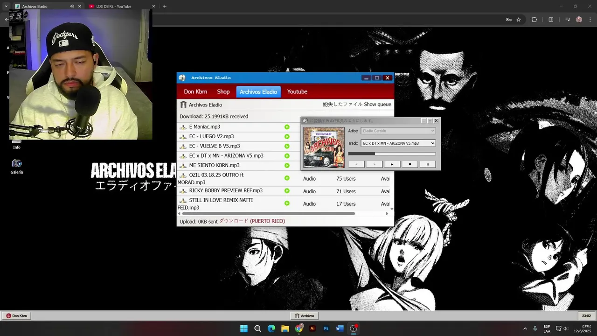Select ME SIENTO KBRN.mp3 file name
The width and height of the screenshot is (597, 336).
coord(214,165)
